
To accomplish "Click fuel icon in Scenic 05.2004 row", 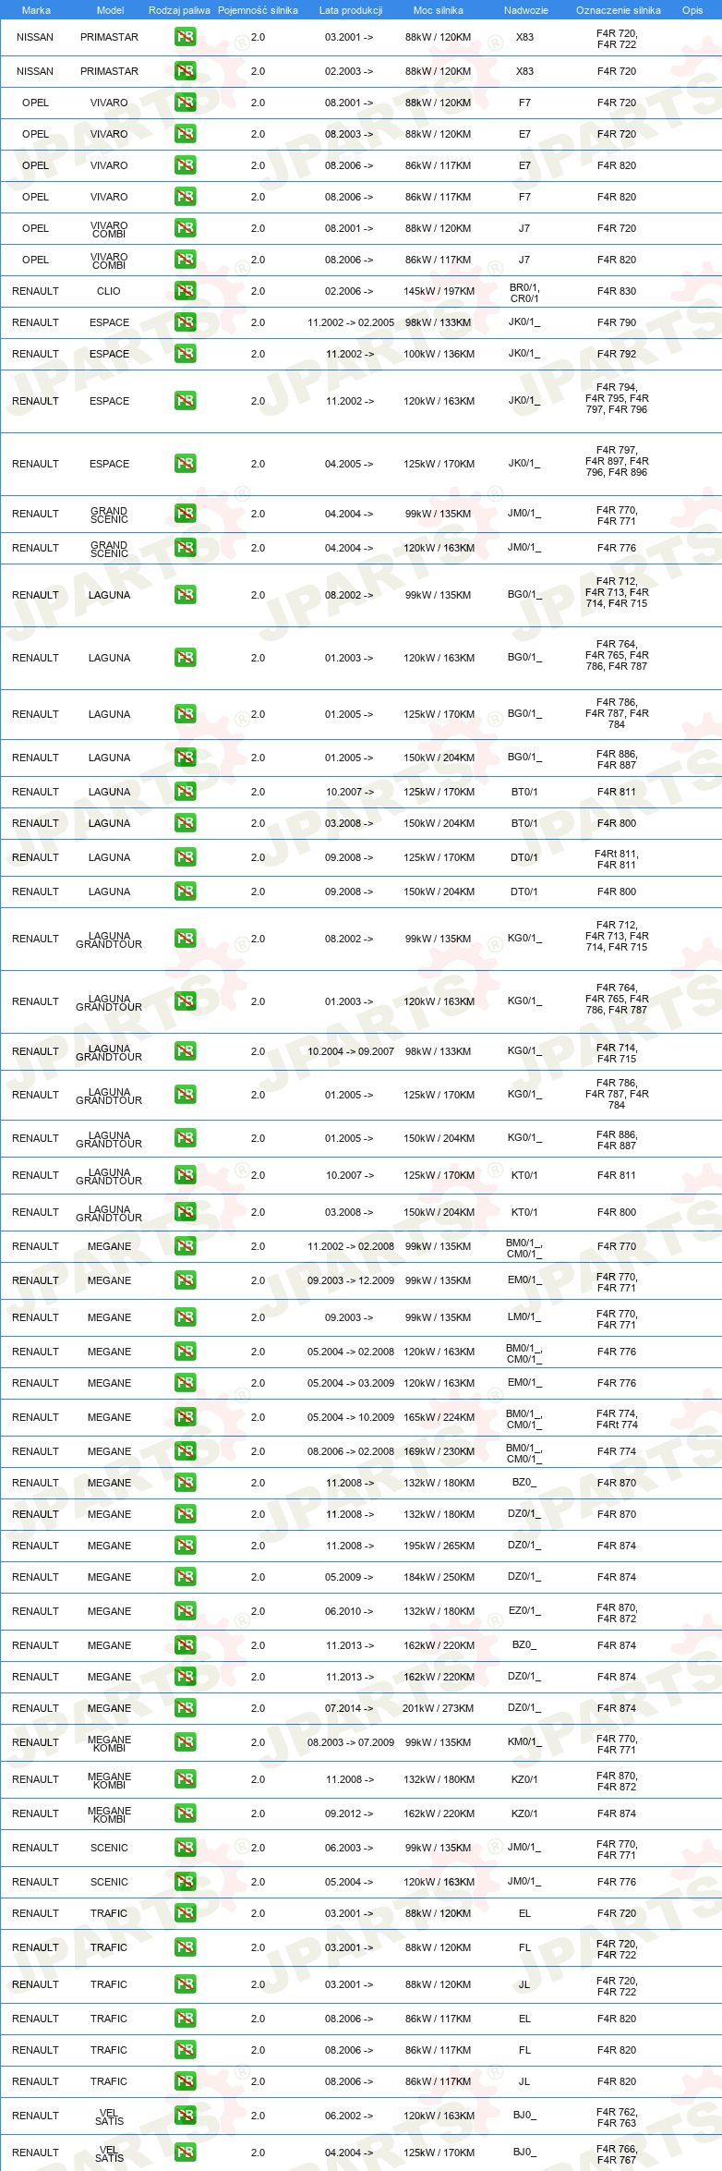I will [x=185, y=1882].
